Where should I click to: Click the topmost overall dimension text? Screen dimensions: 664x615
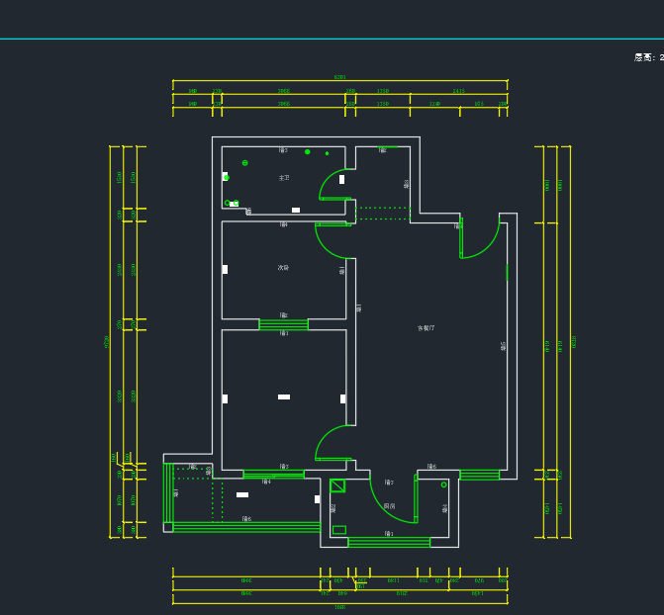pos(339,77)
